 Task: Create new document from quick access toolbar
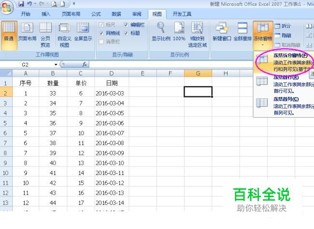point(63,4)
